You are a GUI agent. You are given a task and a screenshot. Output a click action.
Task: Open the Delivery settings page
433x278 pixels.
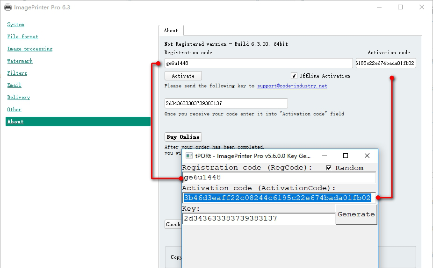(x=19, y=97)
